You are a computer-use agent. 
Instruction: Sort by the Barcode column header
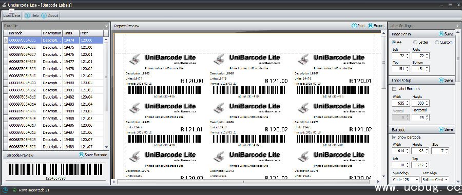click(x=25, y=33)
